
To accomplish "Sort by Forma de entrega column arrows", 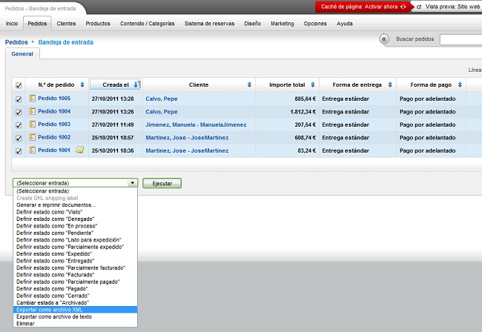I will coord(390,84).
